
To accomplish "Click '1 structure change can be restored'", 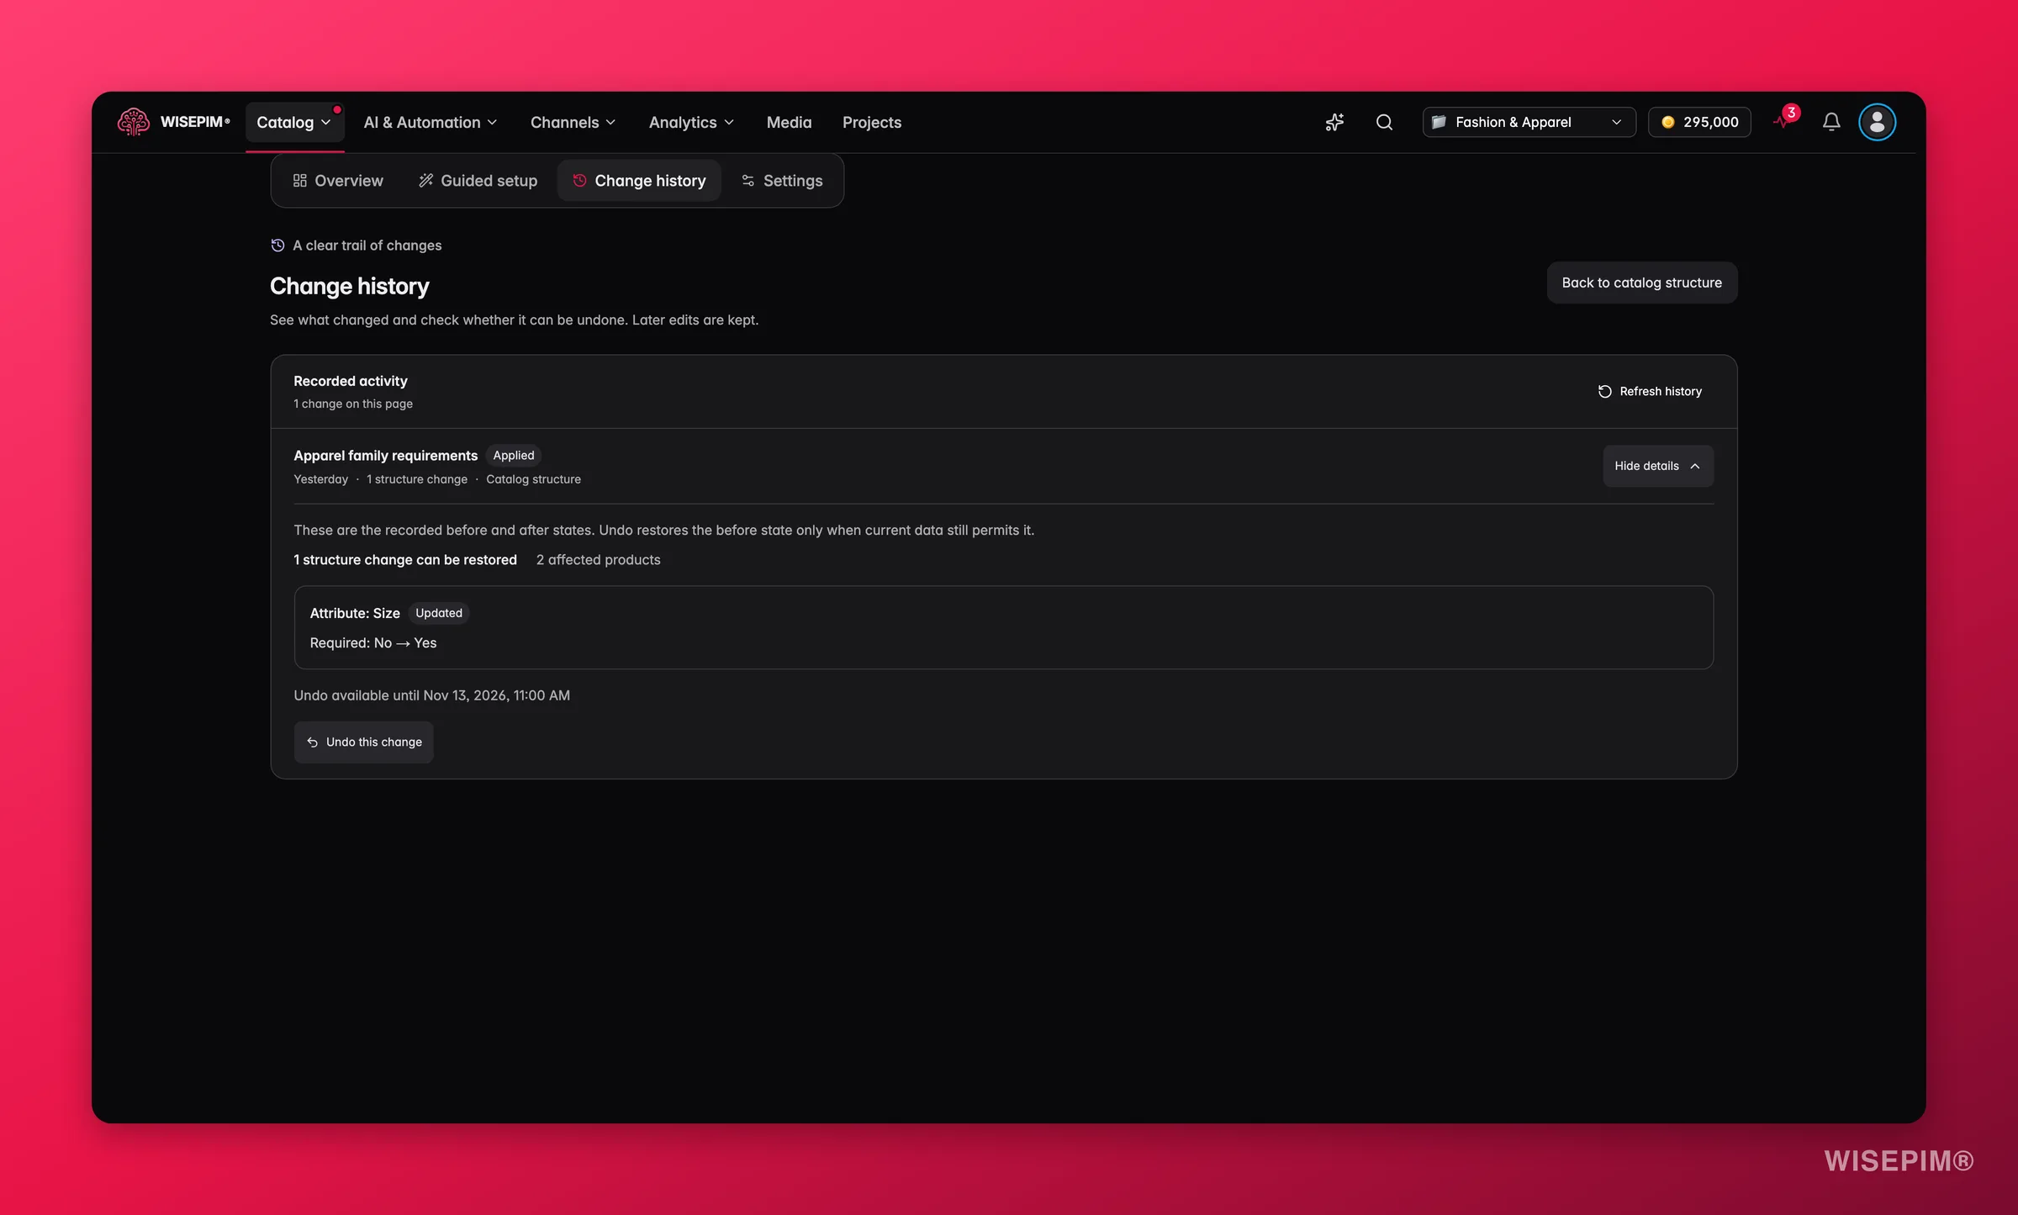I will point(405,559).
